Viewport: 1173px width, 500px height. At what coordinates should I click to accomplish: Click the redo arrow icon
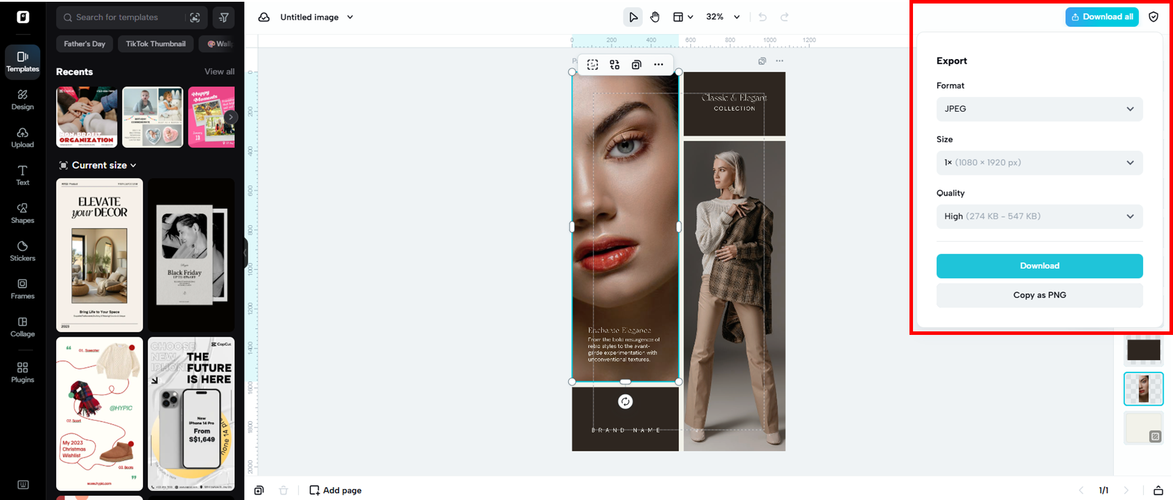pyautogui.click(x=784, y=17)
